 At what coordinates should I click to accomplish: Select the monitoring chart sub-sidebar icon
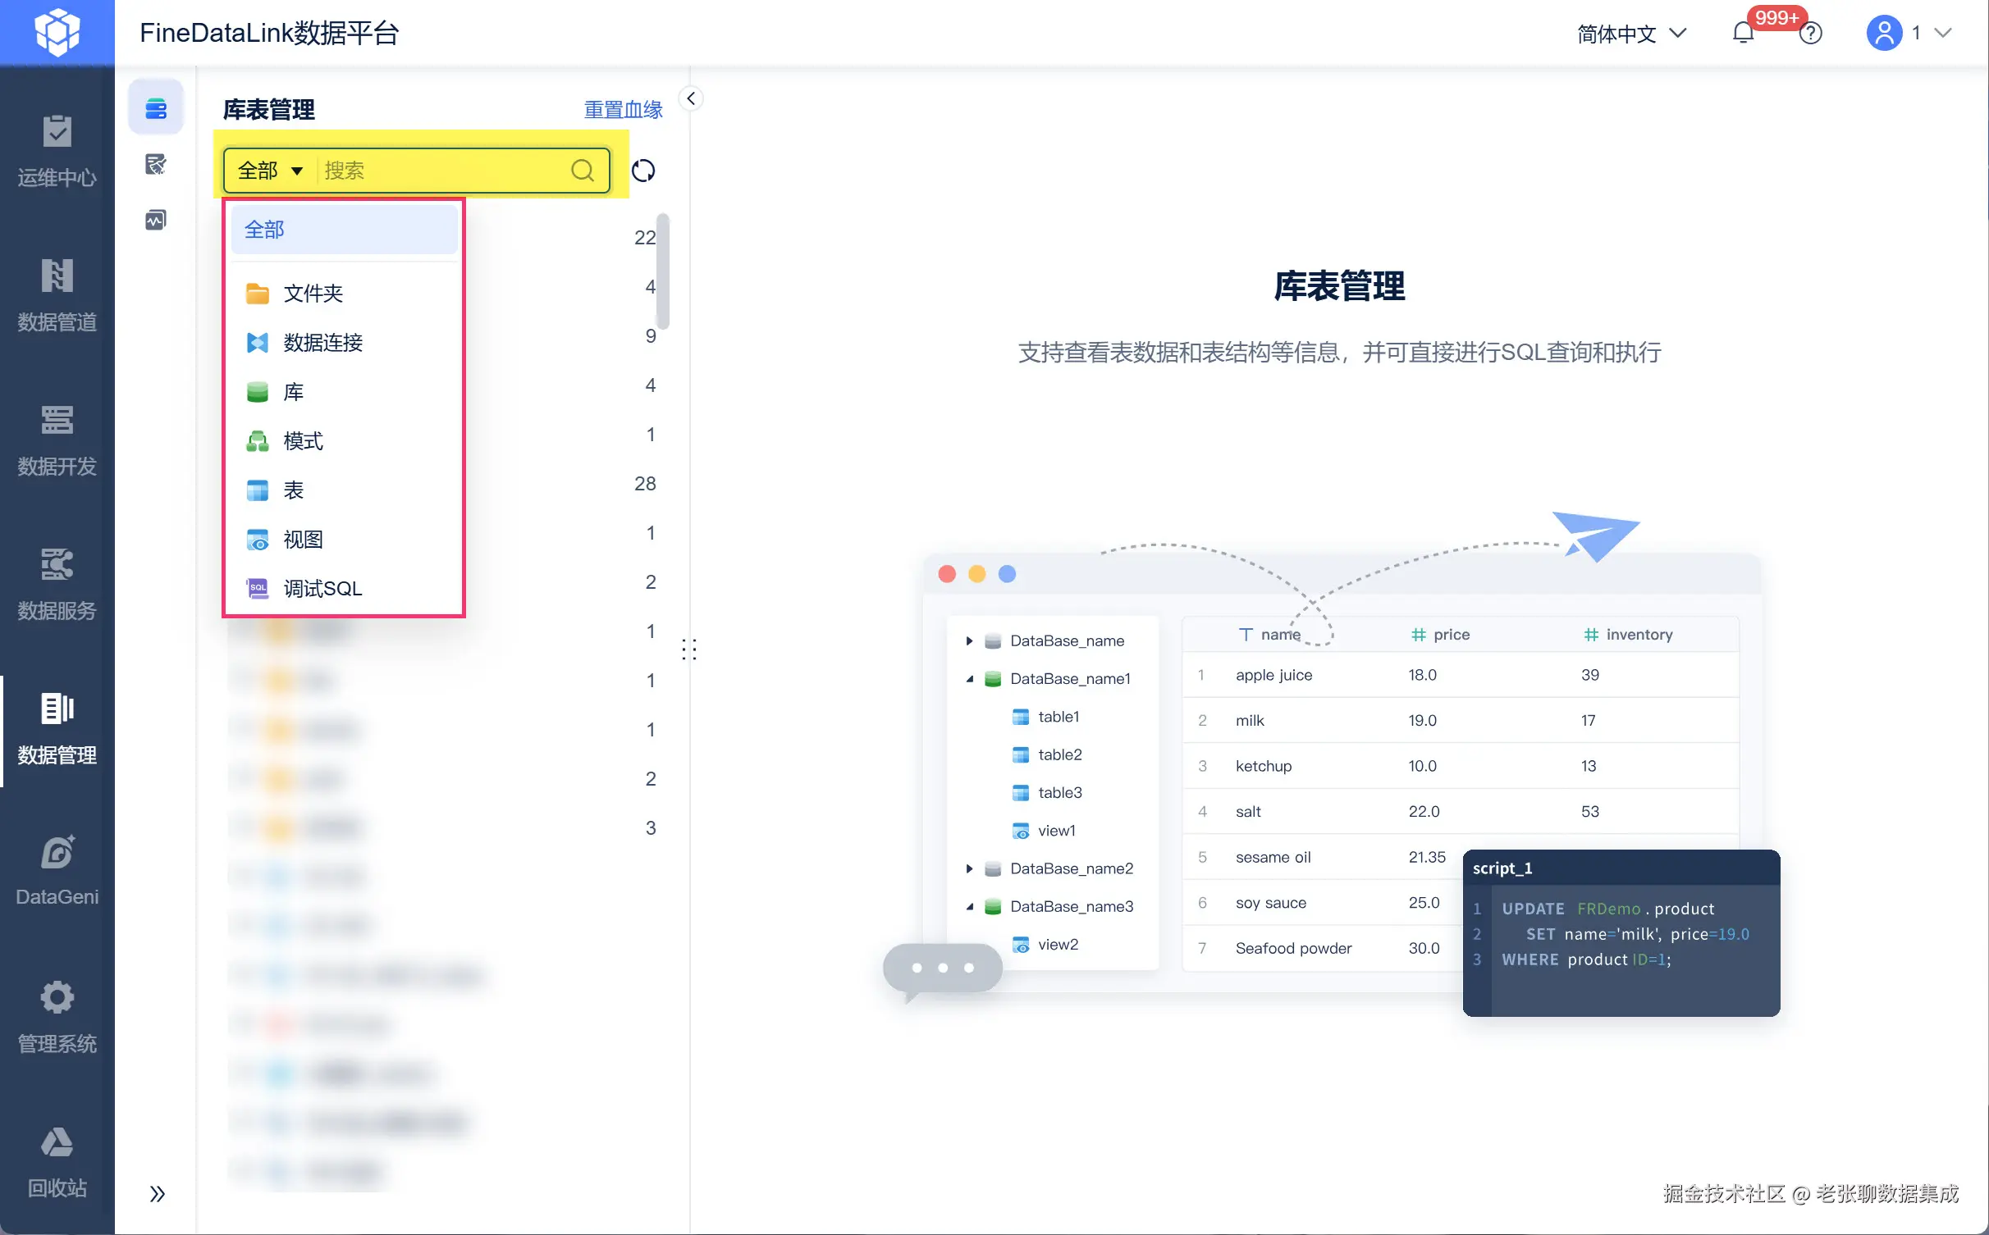[x=156, y=220]
